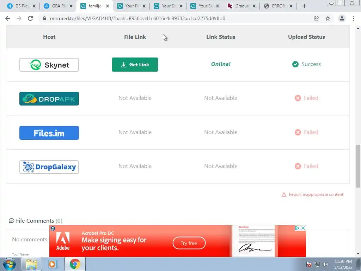Click Report inappropriate content link
This screenshot has width=361, height=271.
[316, 194]
